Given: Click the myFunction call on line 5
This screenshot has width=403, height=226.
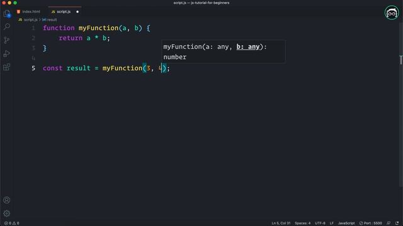Looking at the screenshot, I should click(122, 68).
